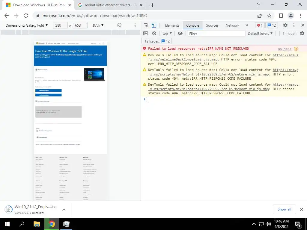Click the red error count badge
The width and height of the screenshot is (307, 230).
[260, 25]
